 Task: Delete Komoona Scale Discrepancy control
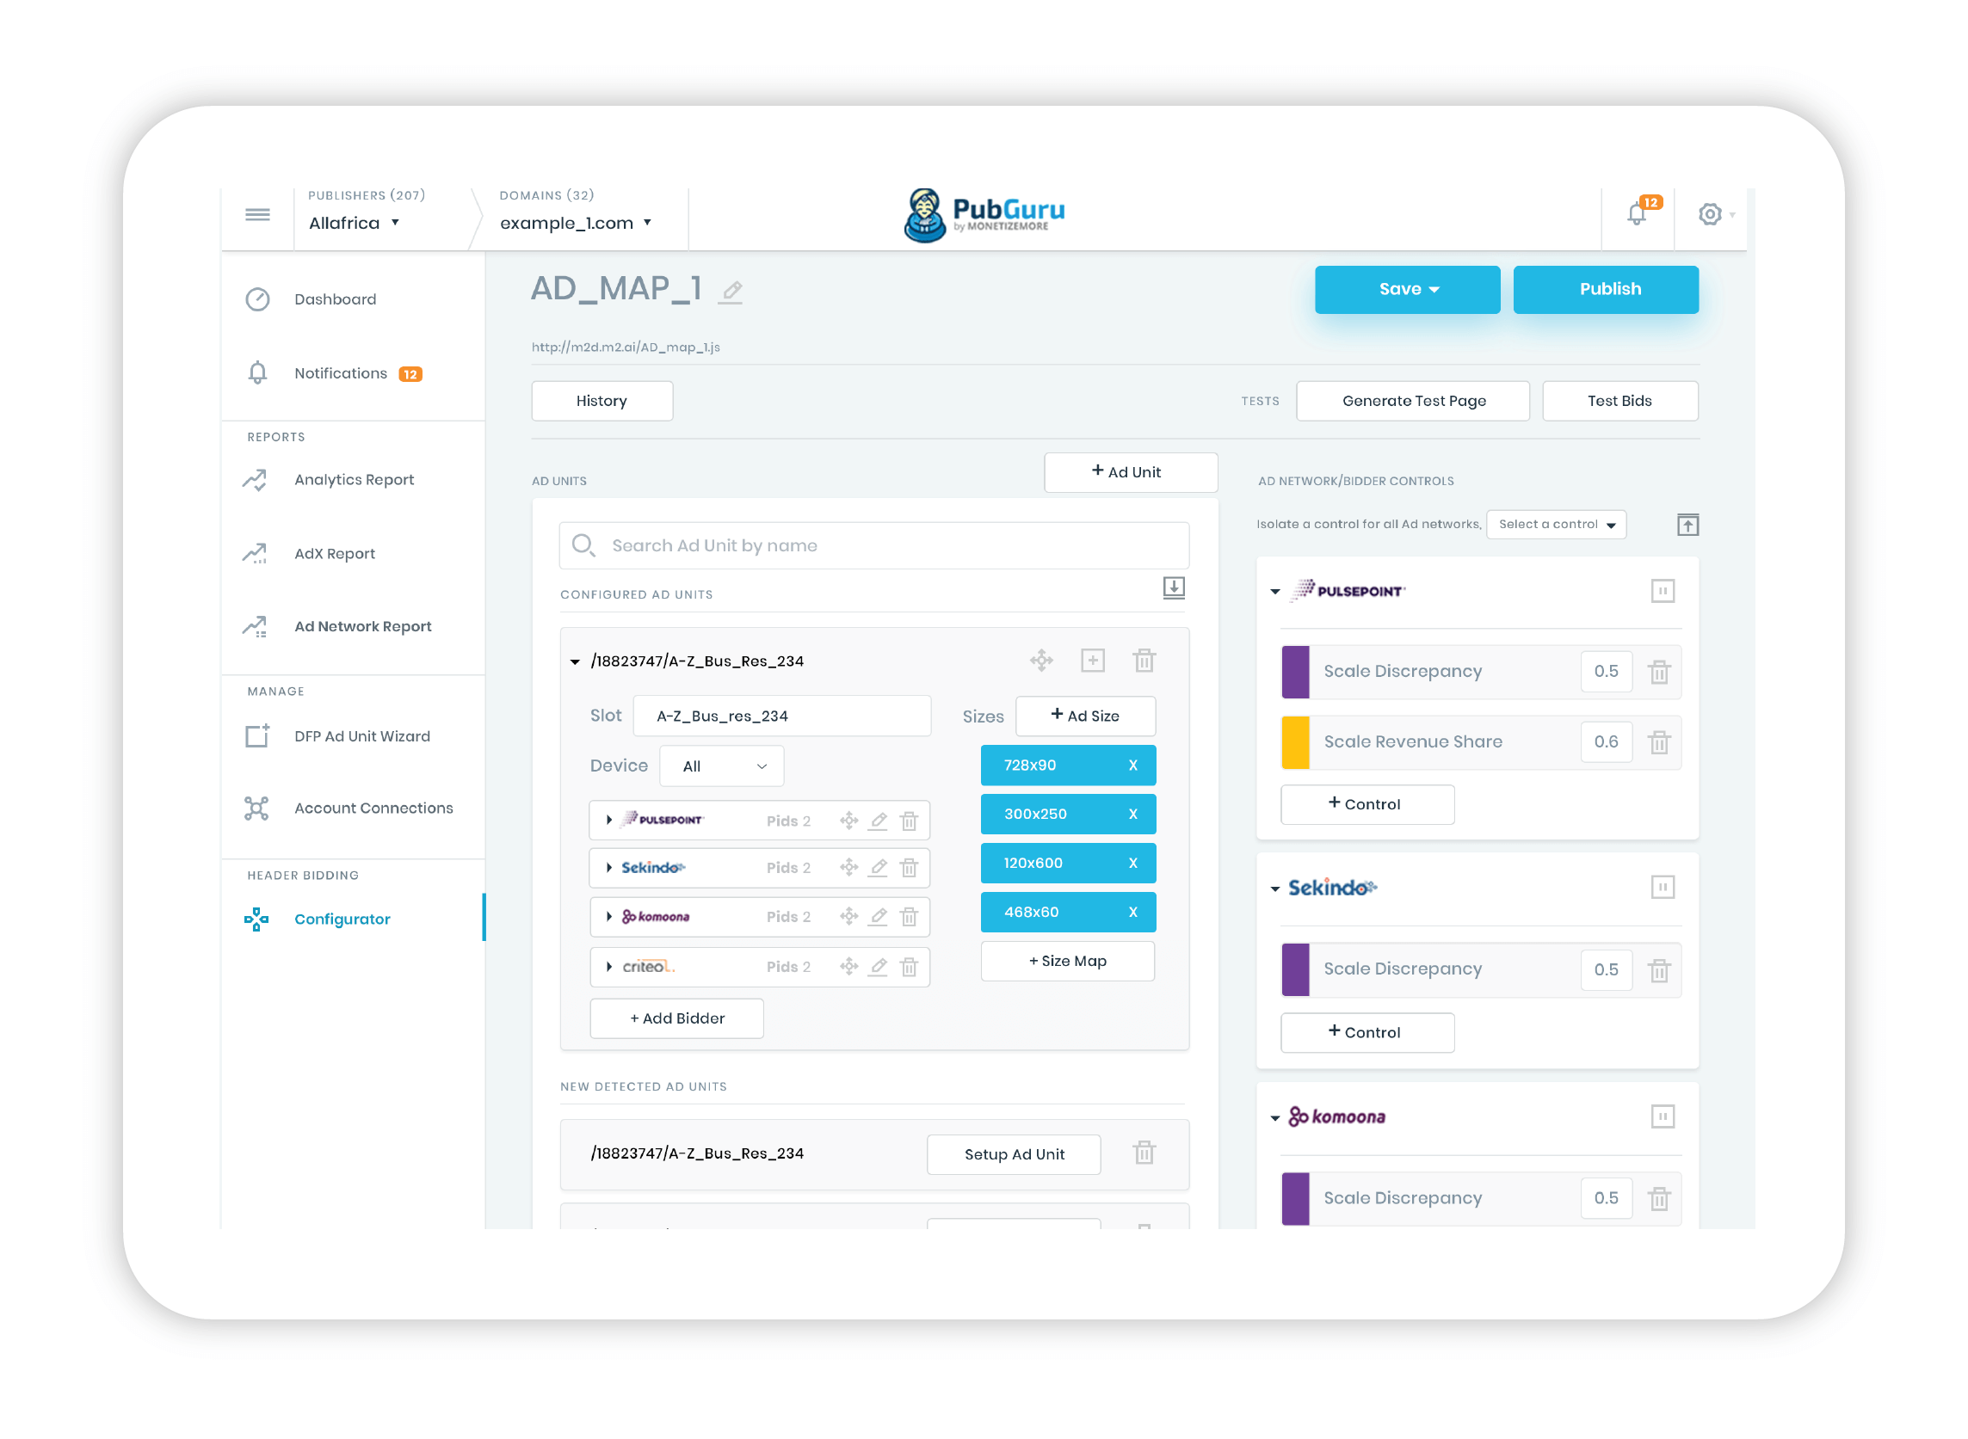(1658, 1198)
